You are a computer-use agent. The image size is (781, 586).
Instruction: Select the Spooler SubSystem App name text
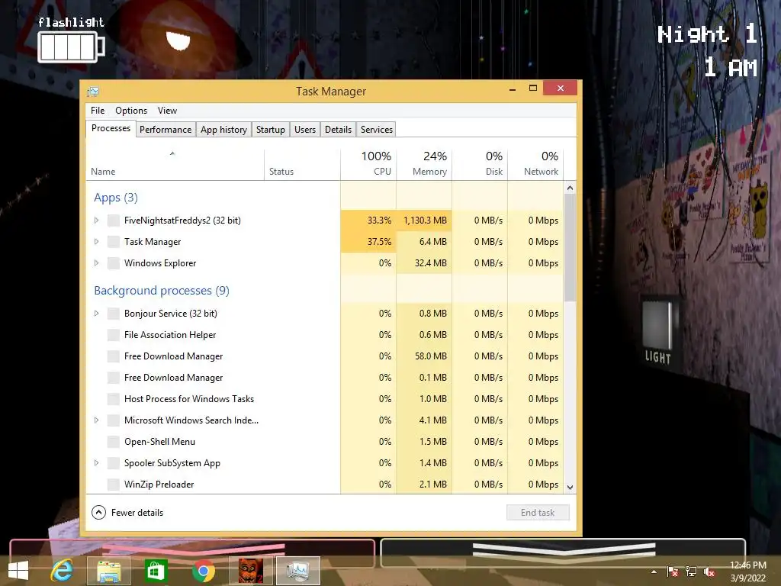[x=172, y=463]
